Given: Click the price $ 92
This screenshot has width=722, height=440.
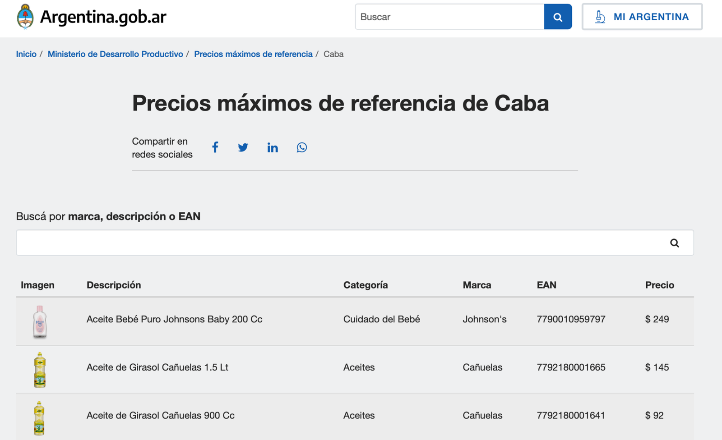Looking at the screenshot, I should (x=654, y=415).
